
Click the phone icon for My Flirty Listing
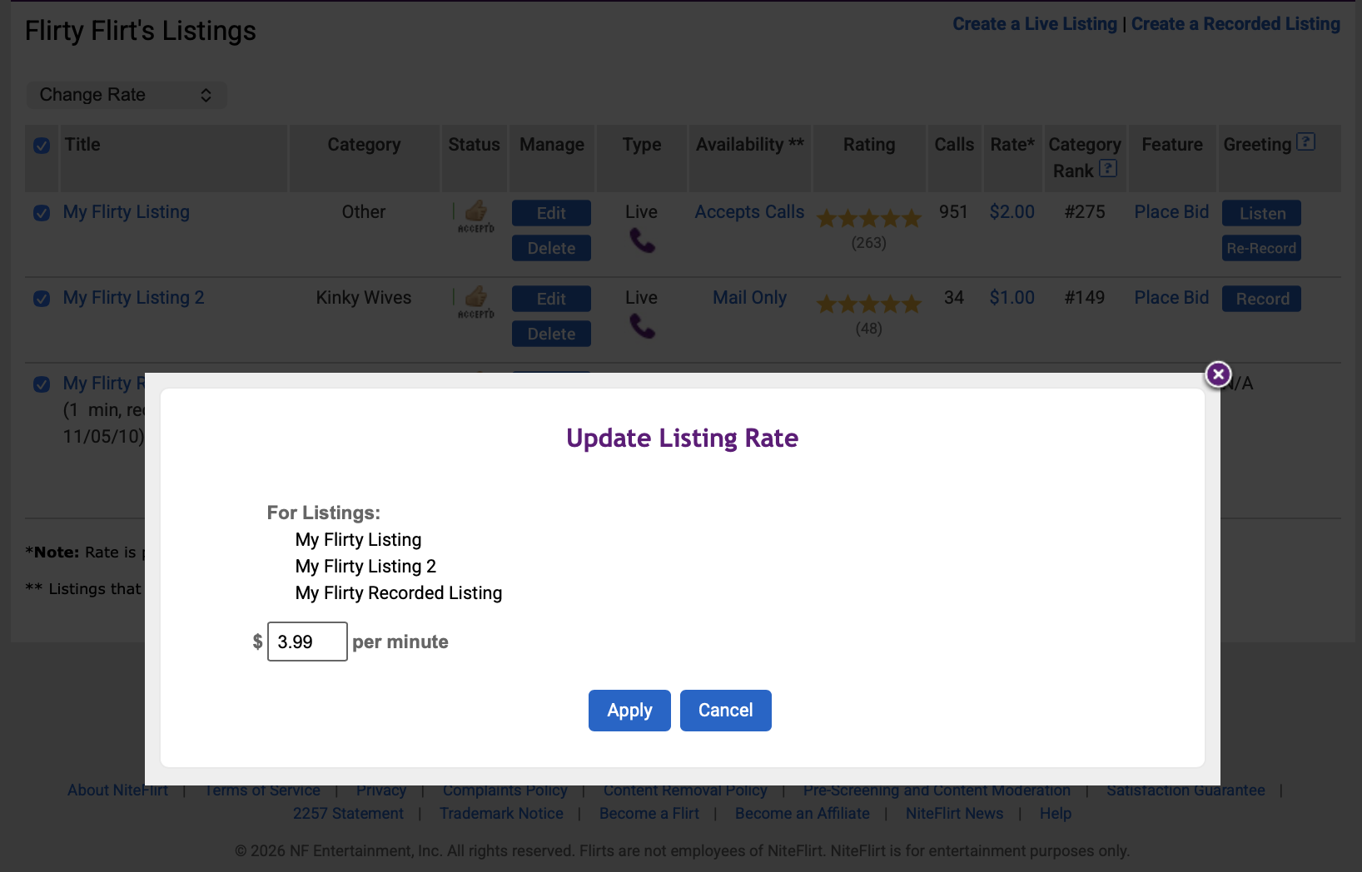(642, 241)
